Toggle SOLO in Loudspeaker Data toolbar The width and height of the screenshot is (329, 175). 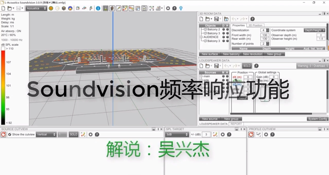[x=247, y=66]
